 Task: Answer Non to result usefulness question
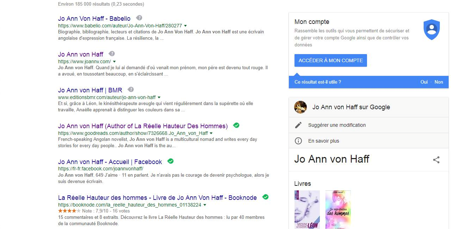439,82
